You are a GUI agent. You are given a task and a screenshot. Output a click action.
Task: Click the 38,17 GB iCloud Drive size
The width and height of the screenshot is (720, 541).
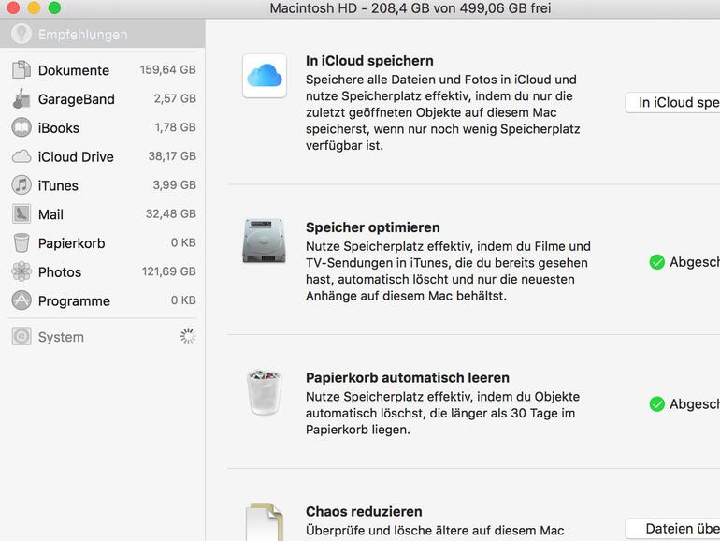point(172,156)
